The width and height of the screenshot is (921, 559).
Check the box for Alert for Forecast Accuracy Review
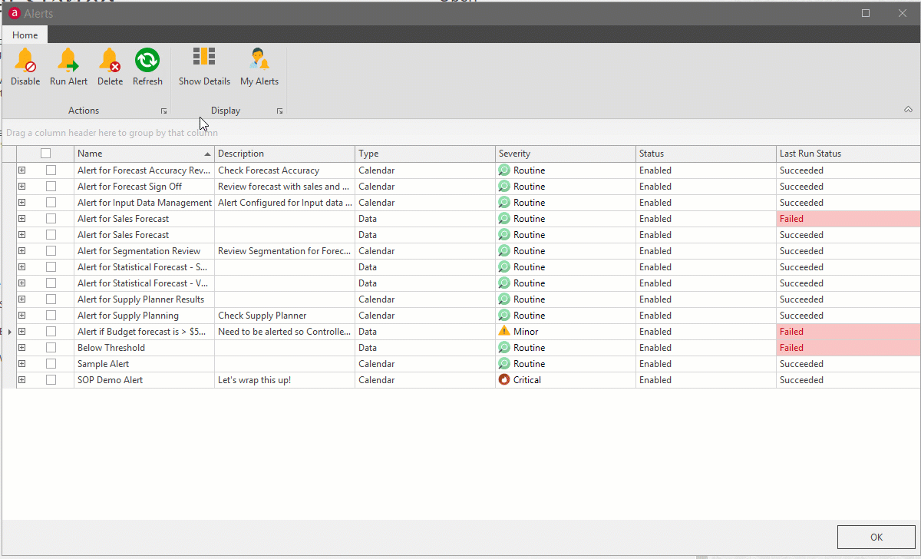51,170
